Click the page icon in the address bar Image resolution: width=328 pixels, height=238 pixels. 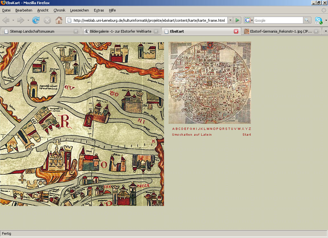click(70, 20)
